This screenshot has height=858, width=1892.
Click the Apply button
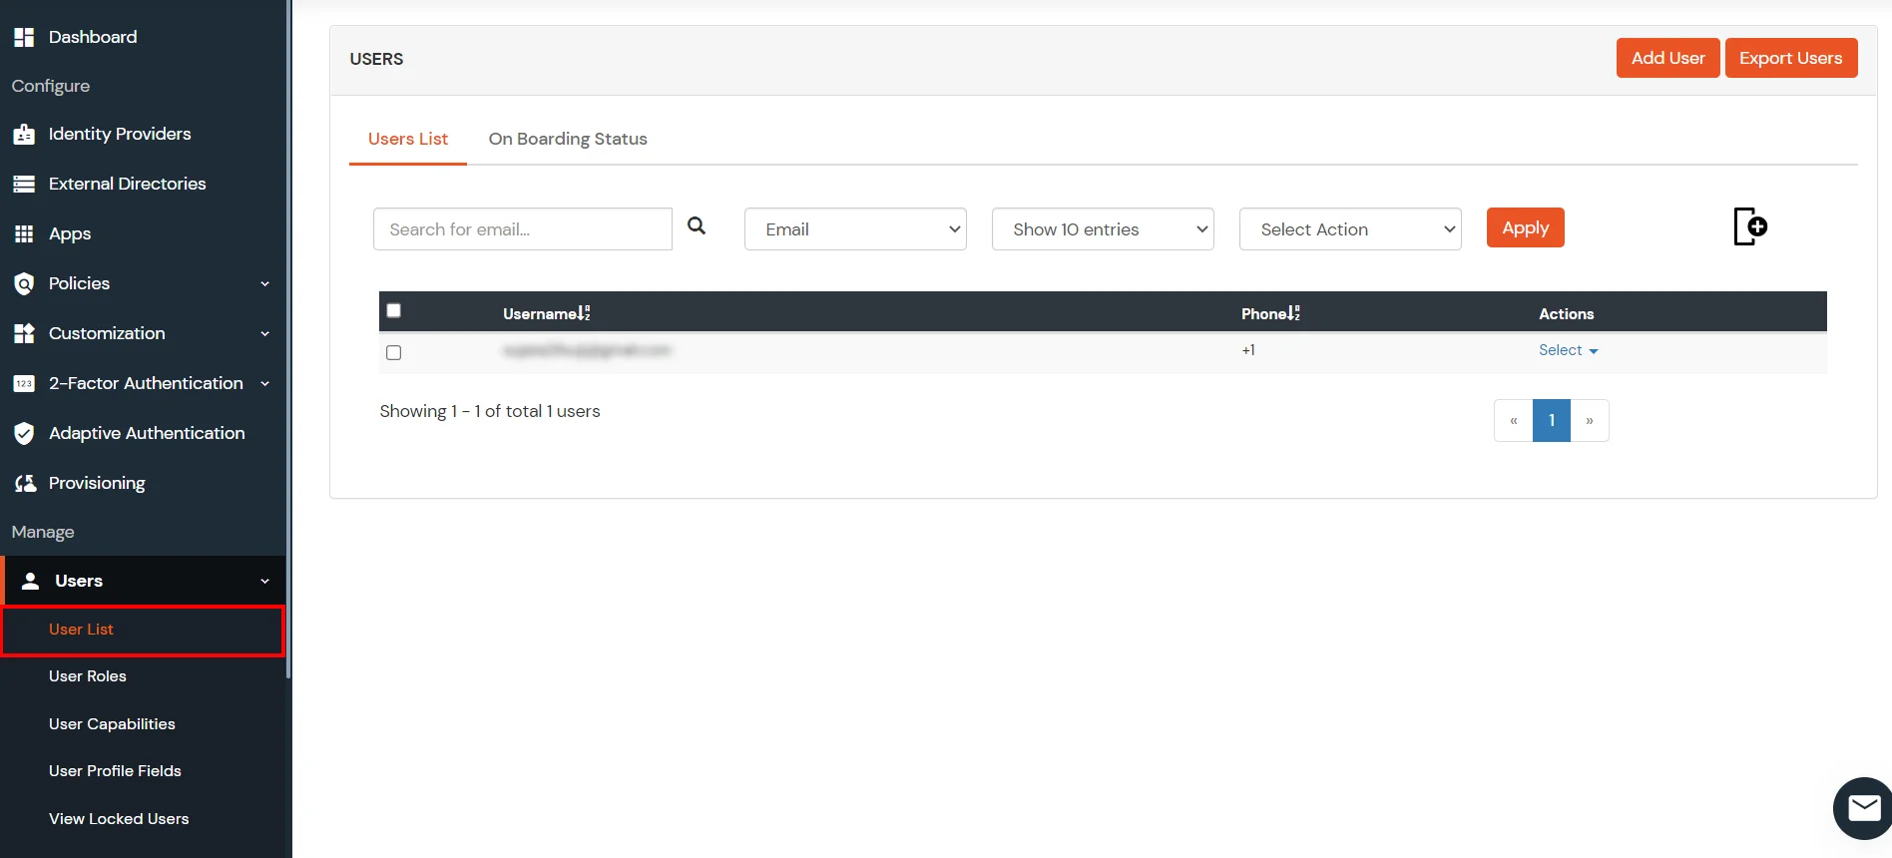point(1526,227)
